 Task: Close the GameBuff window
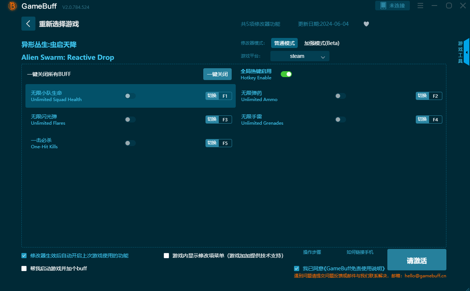[x=463, y=6]
